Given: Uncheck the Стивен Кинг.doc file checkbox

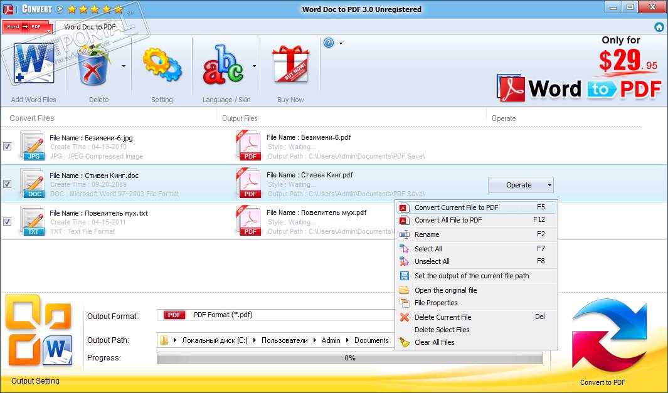Looking at the screenshot, I should tap(8, 184).
